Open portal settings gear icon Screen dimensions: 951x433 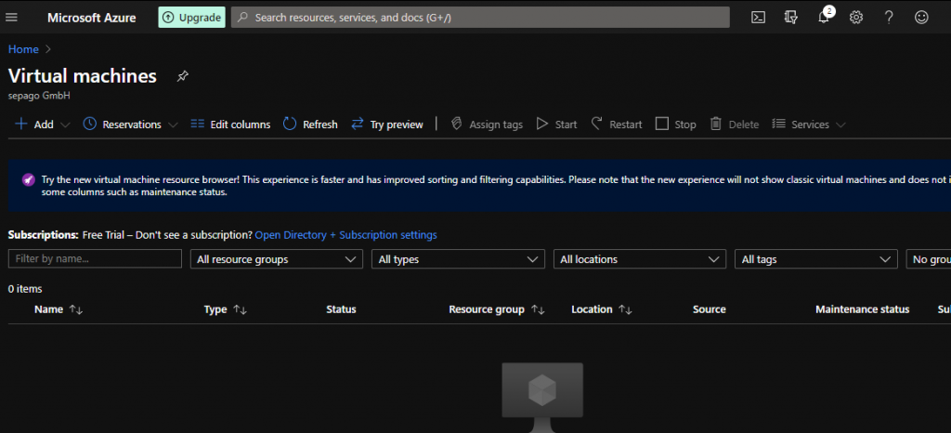[856, 17]
